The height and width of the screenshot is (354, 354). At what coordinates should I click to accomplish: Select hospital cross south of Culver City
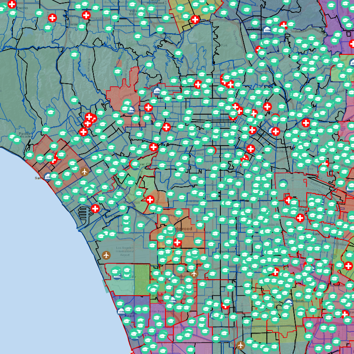150,199
